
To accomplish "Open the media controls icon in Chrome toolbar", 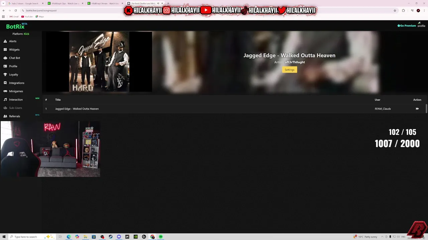I will pyautogui.click(x=412, y=10).
